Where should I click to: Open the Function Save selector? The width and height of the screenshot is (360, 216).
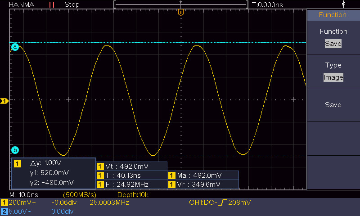tap(333, 44)
